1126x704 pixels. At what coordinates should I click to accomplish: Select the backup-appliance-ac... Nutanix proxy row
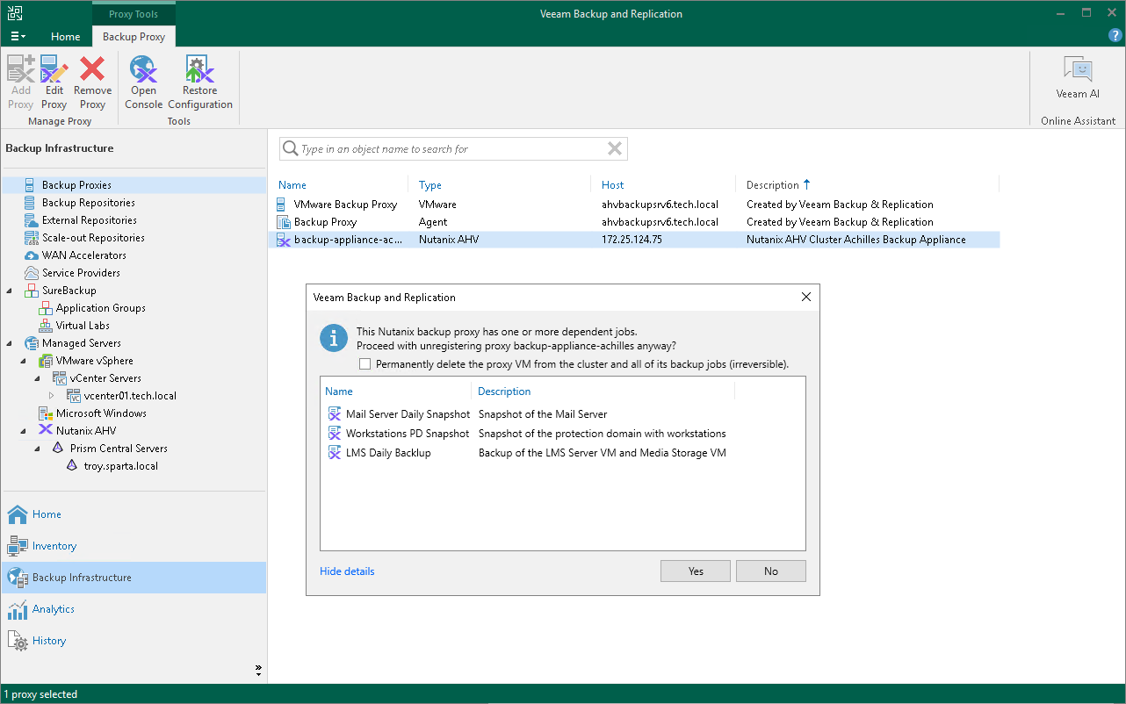(633, 240)
